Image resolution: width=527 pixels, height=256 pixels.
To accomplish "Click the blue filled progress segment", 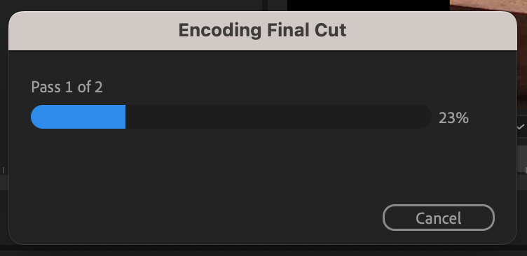I will 78,117.
